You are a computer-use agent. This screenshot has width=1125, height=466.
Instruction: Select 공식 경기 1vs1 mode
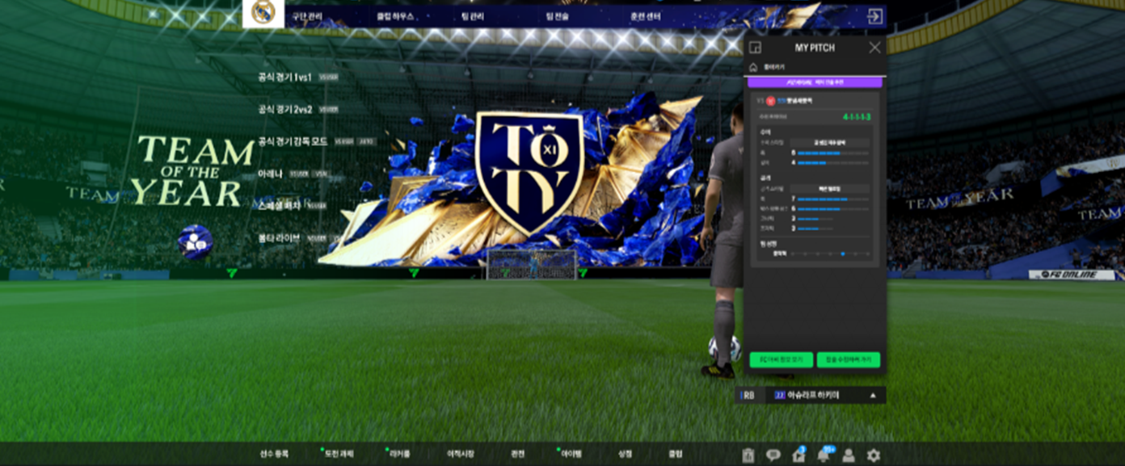click(x=284, y=77)
